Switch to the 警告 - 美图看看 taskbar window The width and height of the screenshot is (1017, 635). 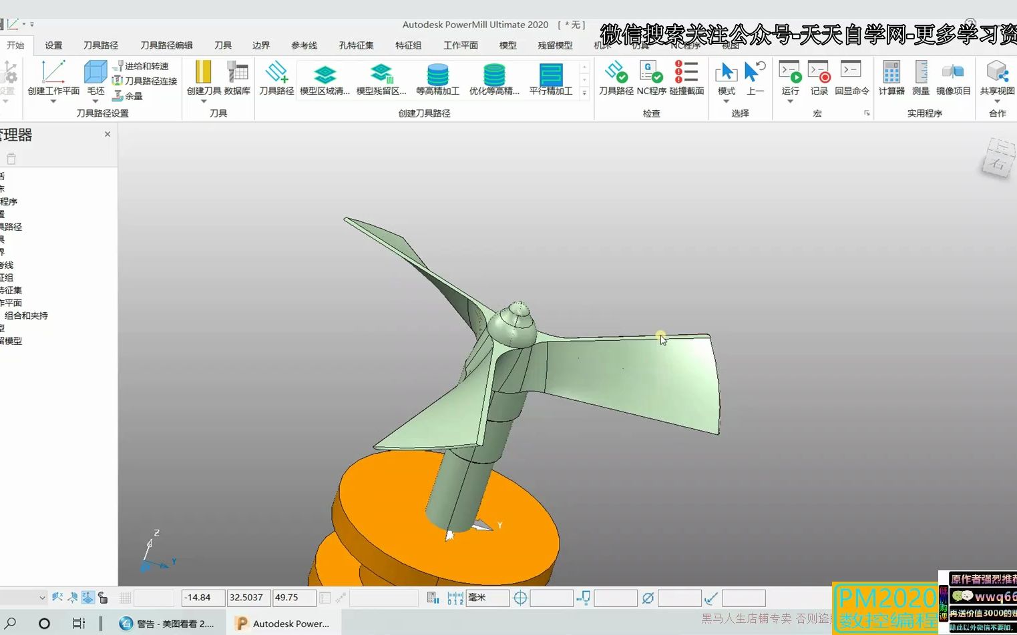(167, 623)
